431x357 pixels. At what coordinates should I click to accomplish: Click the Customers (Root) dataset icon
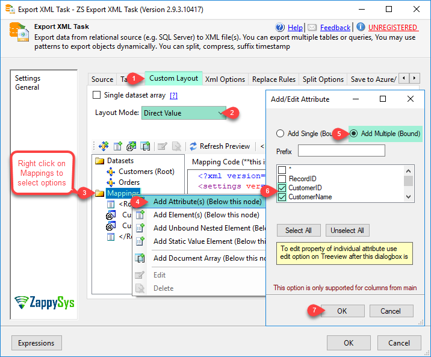[111, 172]
